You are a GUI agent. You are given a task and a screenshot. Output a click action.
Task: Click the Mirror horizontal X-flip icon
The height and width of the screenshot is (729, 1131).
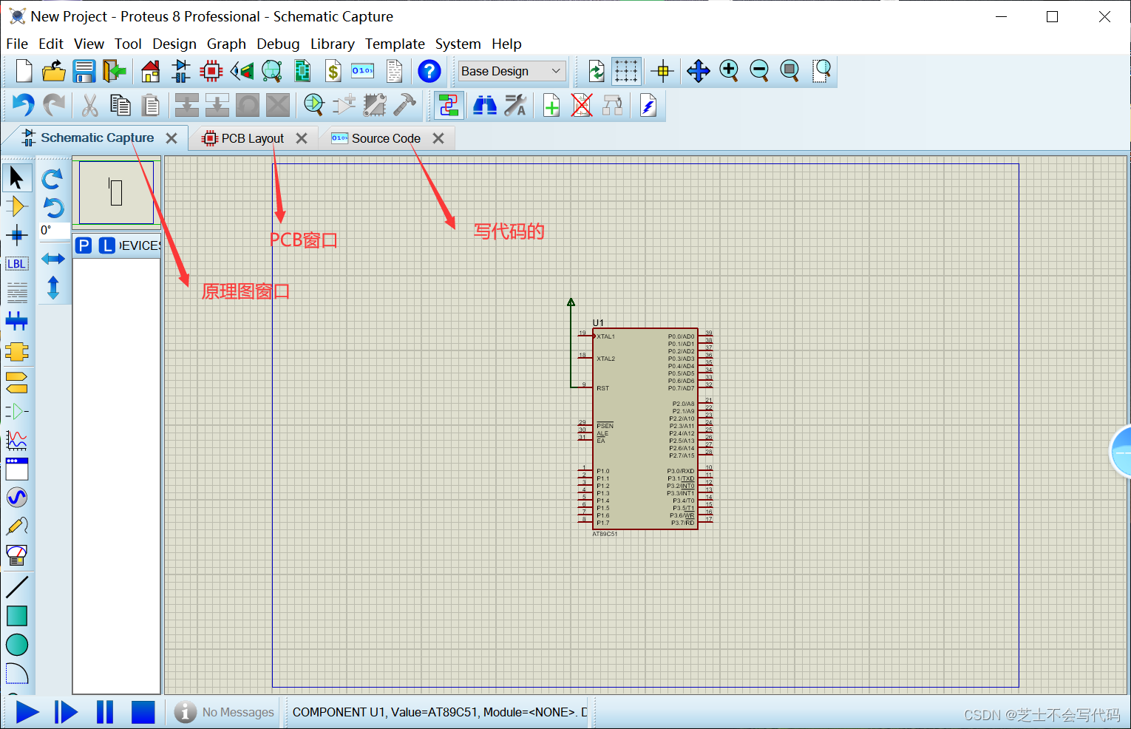52,259
